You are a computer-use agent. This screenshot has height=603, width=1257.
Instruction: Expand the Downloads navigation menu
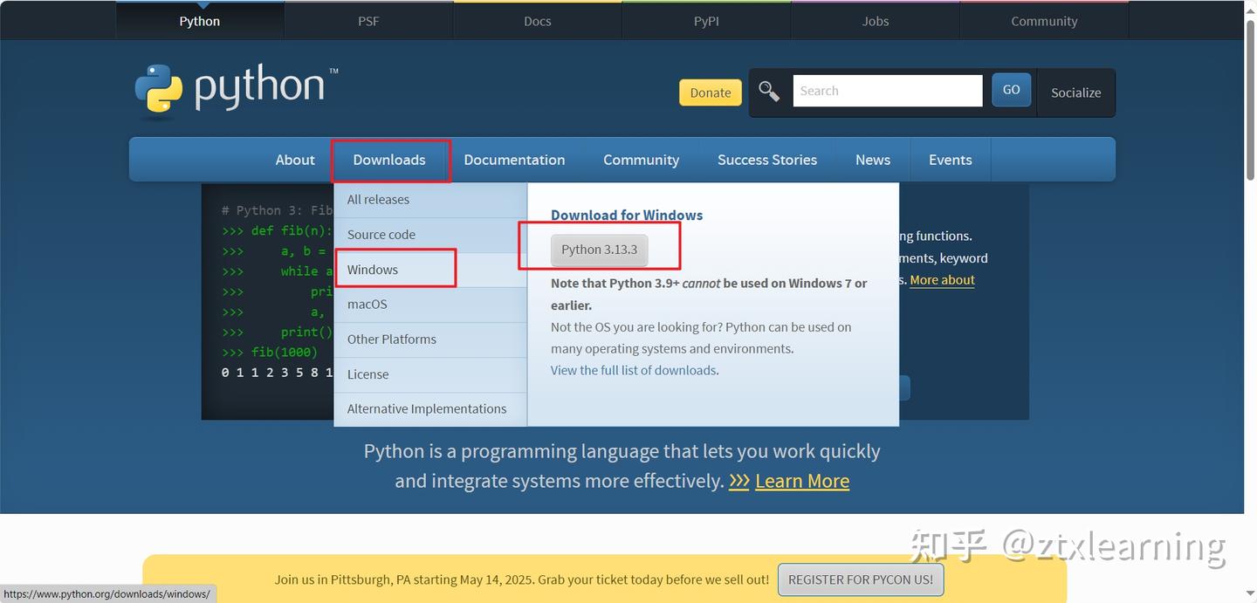pos(389,160)
